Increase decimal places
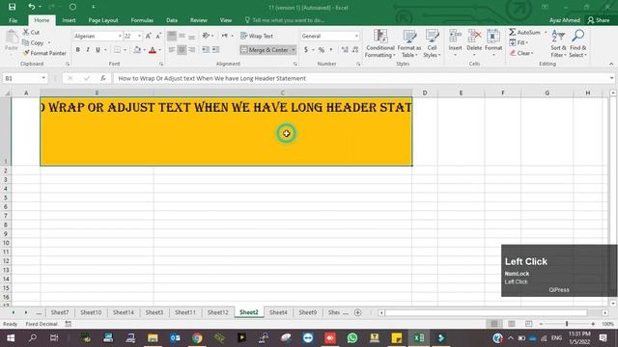 [345, 50]
